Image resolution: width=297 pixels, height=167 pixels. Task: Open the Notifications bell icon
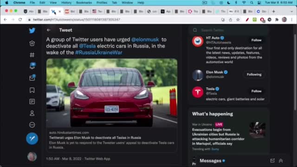click(x=32, y=66)
